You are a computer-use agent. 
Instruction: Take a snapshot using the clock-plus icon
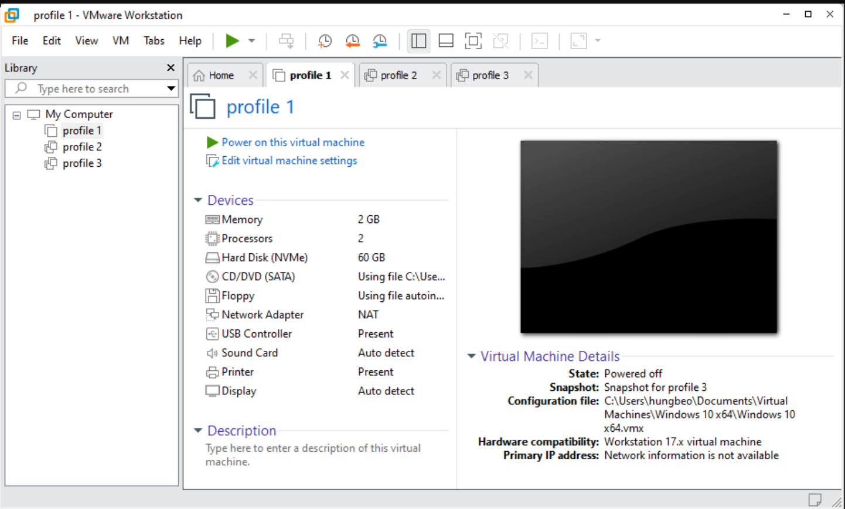325,41
